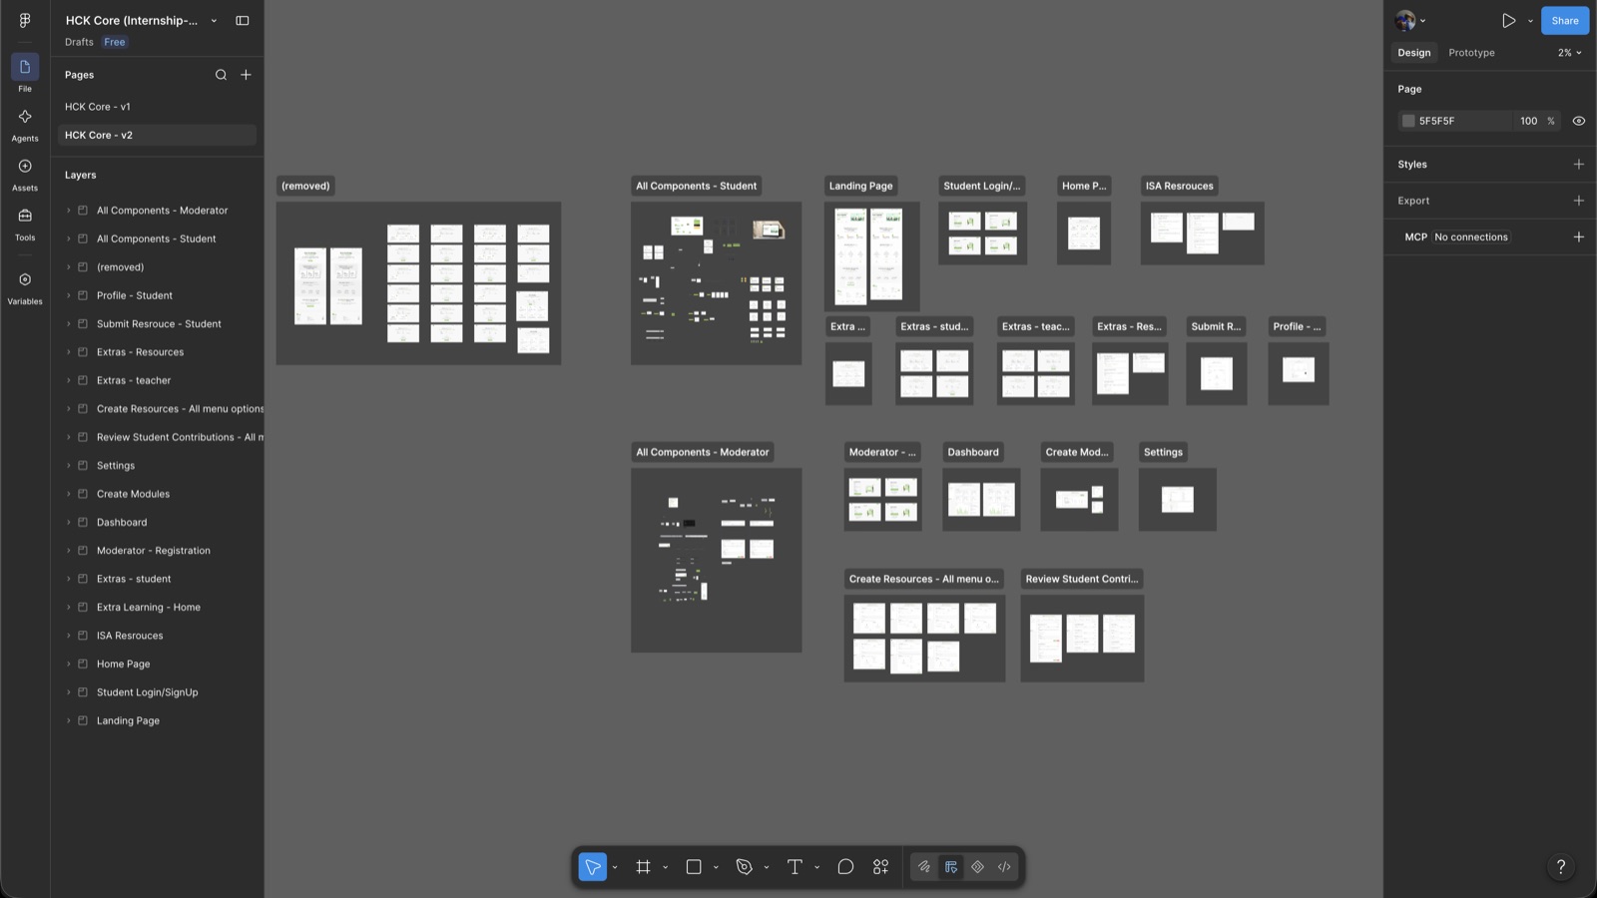Click the Free plan badge
The height and width of the screenshot is (898, 1597).
coord(115,42)
